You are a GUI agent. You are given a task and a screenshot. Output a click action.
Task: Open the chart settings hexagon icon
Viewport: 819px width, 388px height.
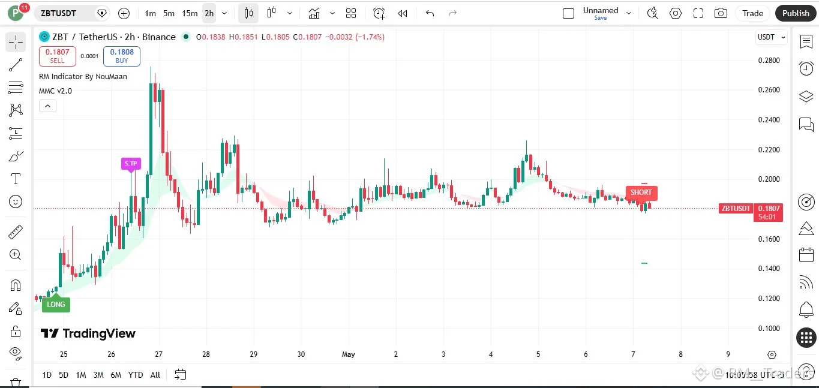coord(676,13)
